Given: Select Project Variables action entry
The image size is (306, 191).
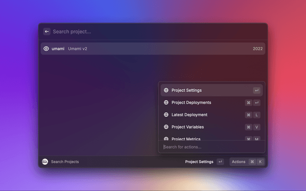Looking at the screenshot, I should tap(187, 127).
